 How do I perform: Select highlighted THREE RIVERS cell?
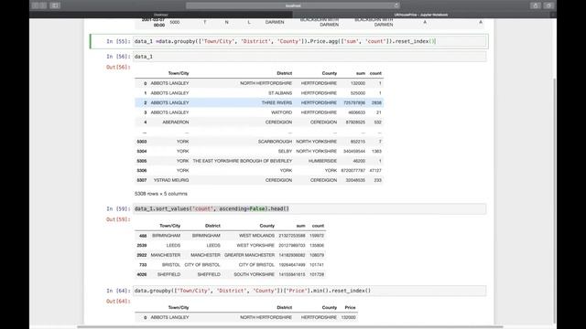(277, 102)
